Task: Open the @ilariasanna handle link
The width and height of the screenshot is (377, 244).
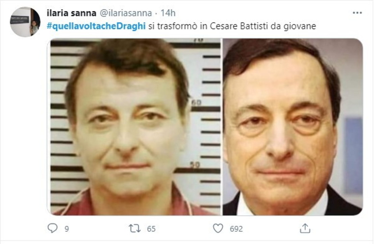Action: [x=126, y=13]
